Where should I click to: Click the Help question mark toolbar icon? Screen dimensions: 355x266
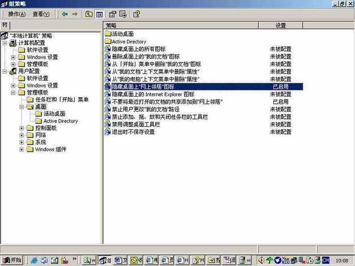137,14
